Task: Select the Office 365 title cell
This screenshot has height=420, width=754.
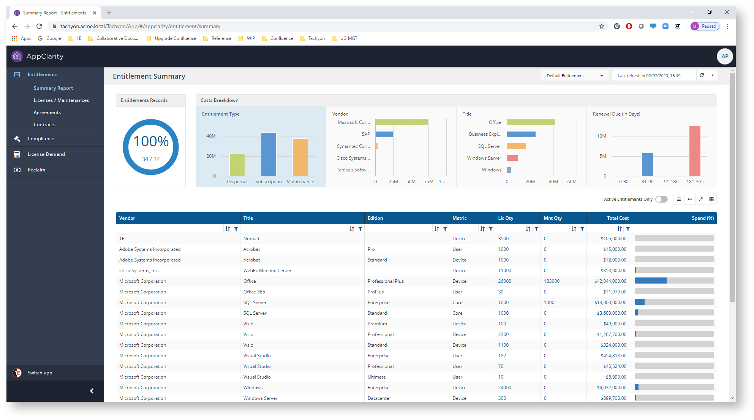Action: pos(302,292)
